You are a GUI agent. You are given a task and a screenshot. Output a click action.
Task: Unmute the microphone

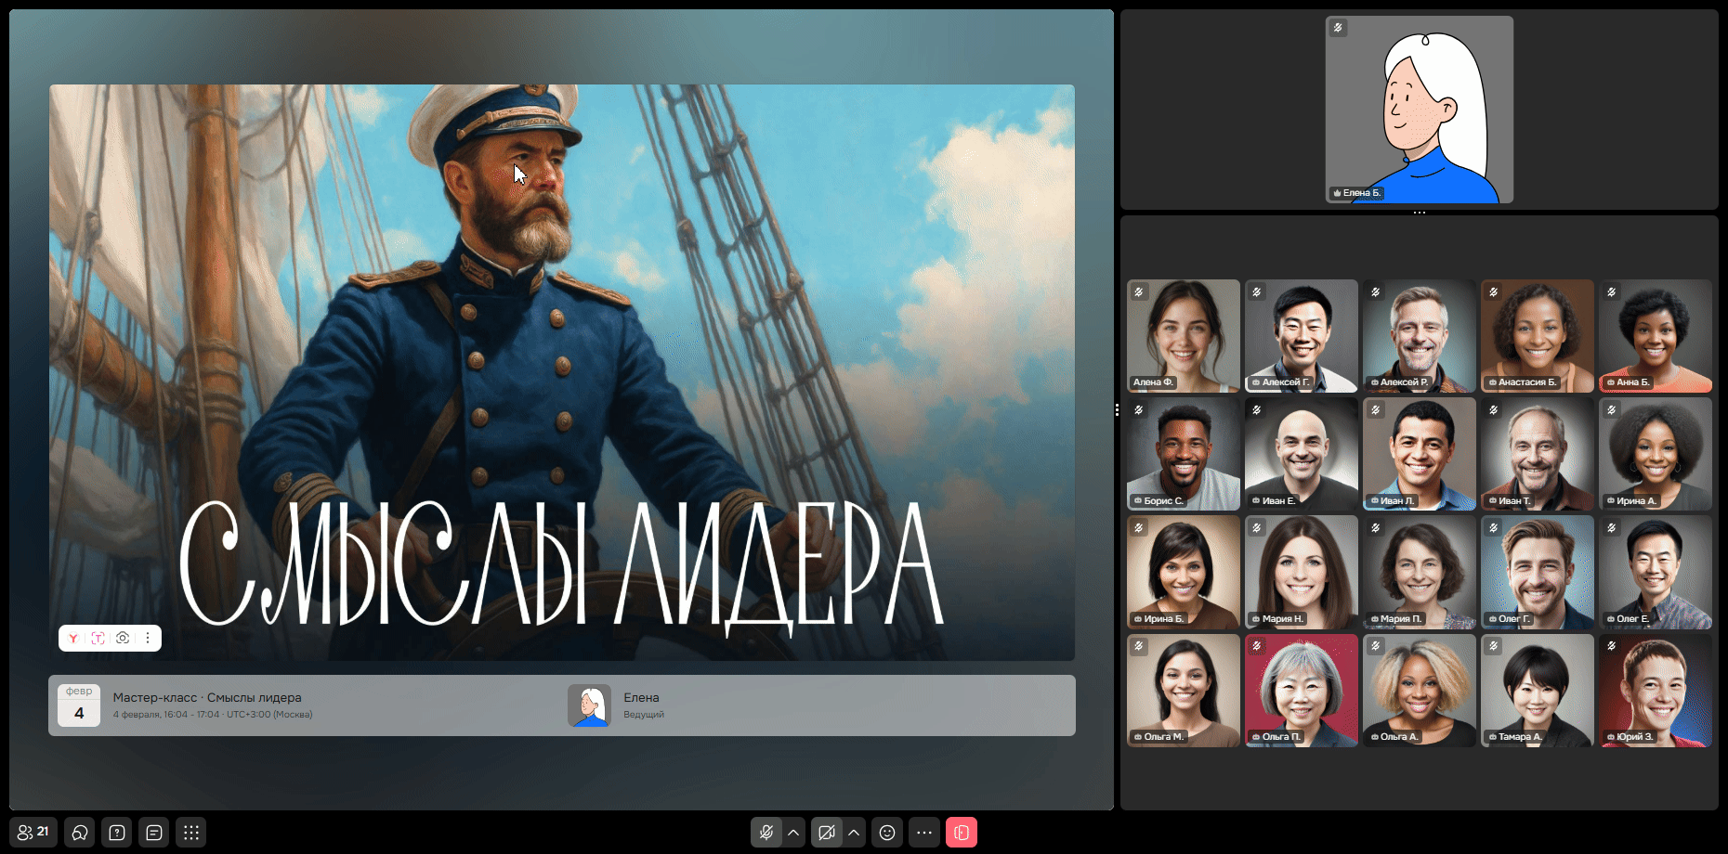pos(766,833)
